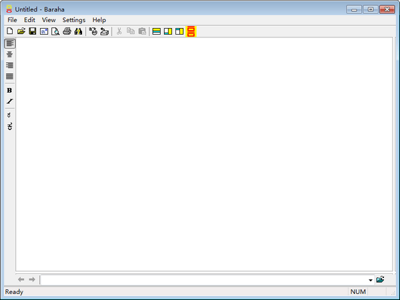The width and height of the screenshot is (400, 300).
Task: Click the Find binoculars icon
Action: (78, 31)
